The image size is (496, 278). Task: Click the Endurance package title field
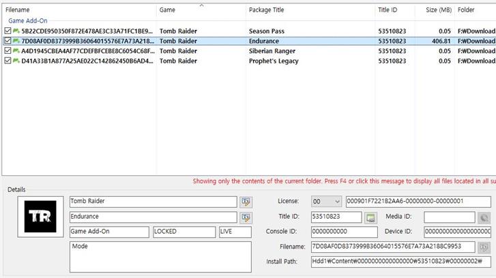pos(153,217)
